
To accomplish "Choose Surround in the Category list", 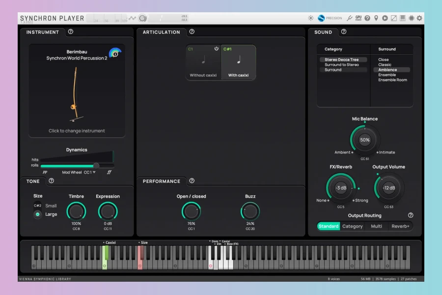I will pos(343,70).
